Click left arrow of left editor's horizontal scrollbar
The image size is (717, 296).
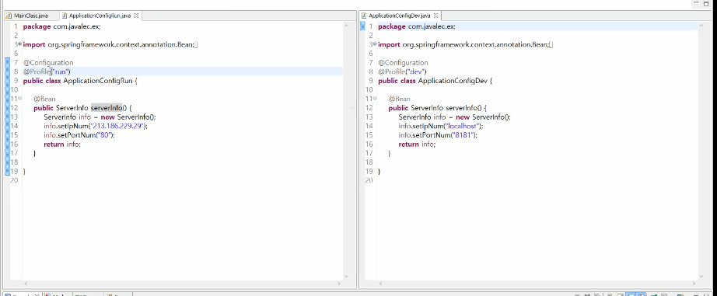pyautogui.click(x=26, y=284)
